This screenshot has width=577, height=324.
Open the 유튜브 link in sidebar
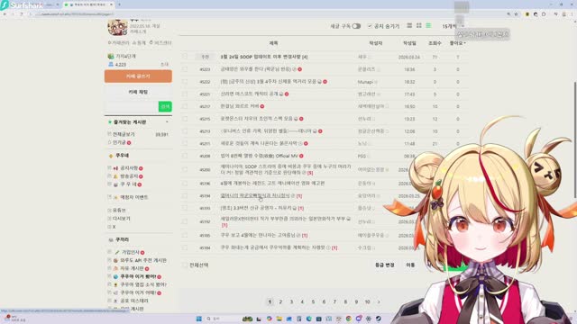pyautogui.click(x=119, y=210)
